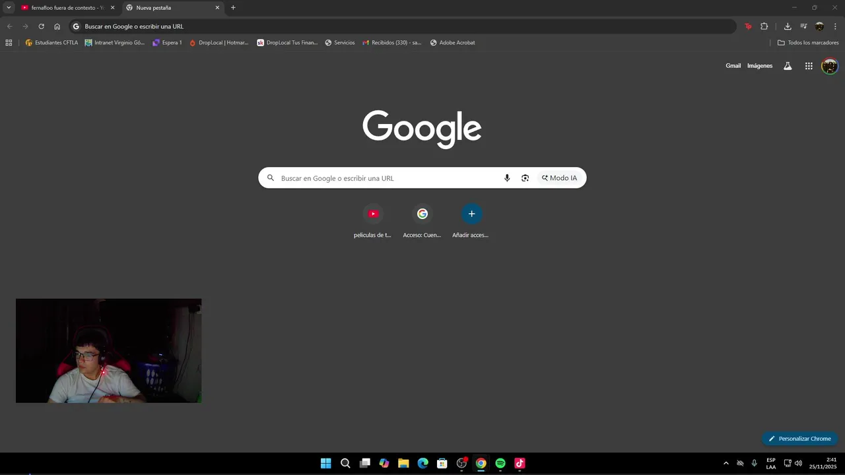Open the 'peliculas de t...' YouTube shortcut
The height and width of the screenshot is (475, 845).
pos(373,221)
